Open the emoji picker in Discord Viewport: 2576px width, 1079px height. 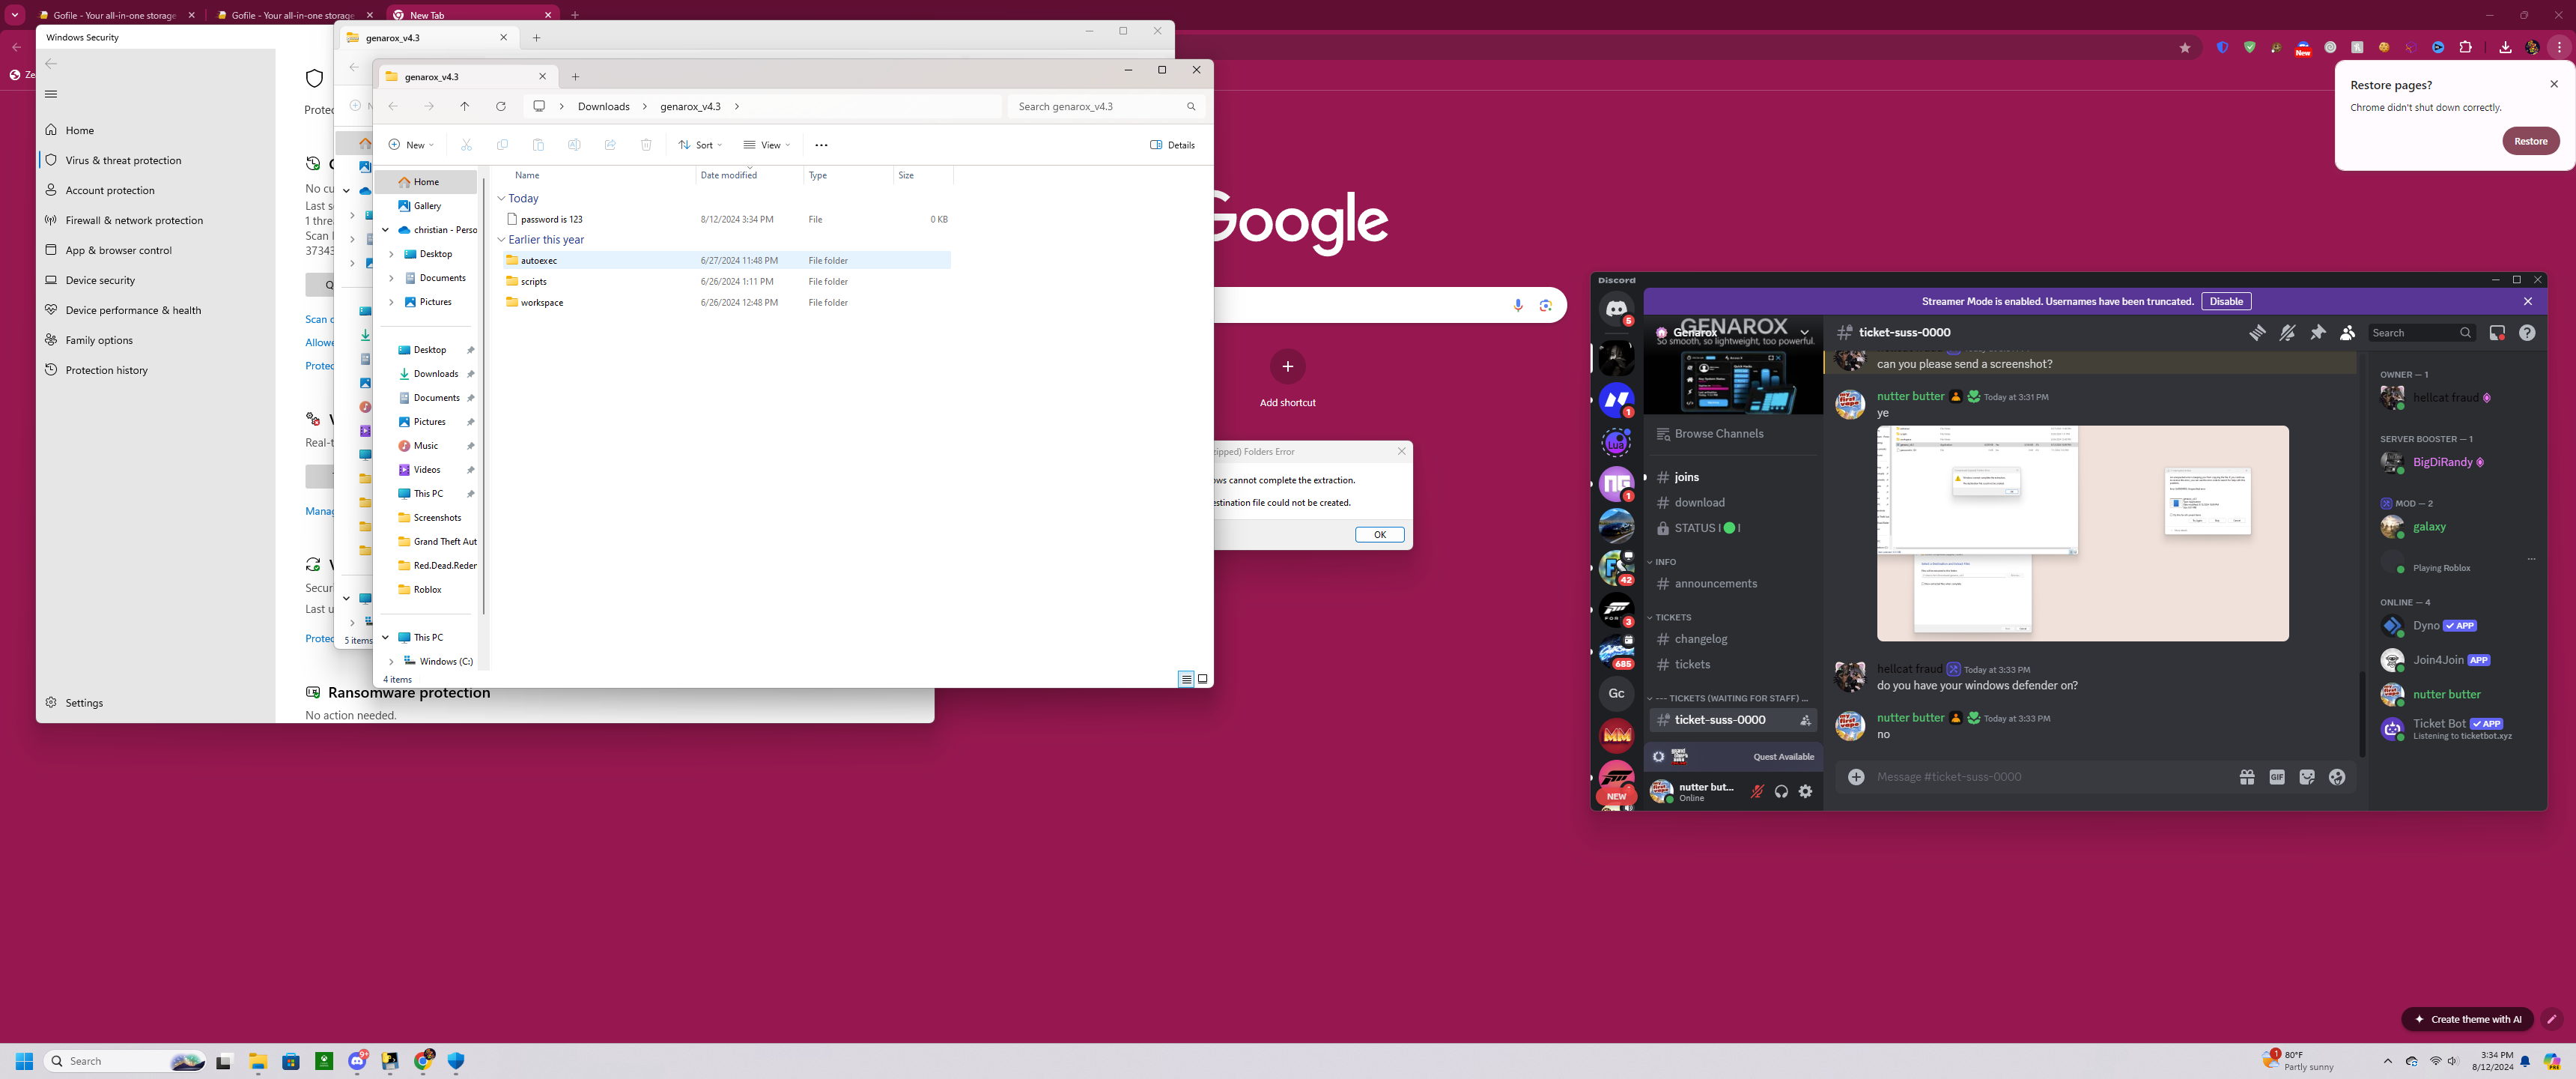[x=2337, y=777]
